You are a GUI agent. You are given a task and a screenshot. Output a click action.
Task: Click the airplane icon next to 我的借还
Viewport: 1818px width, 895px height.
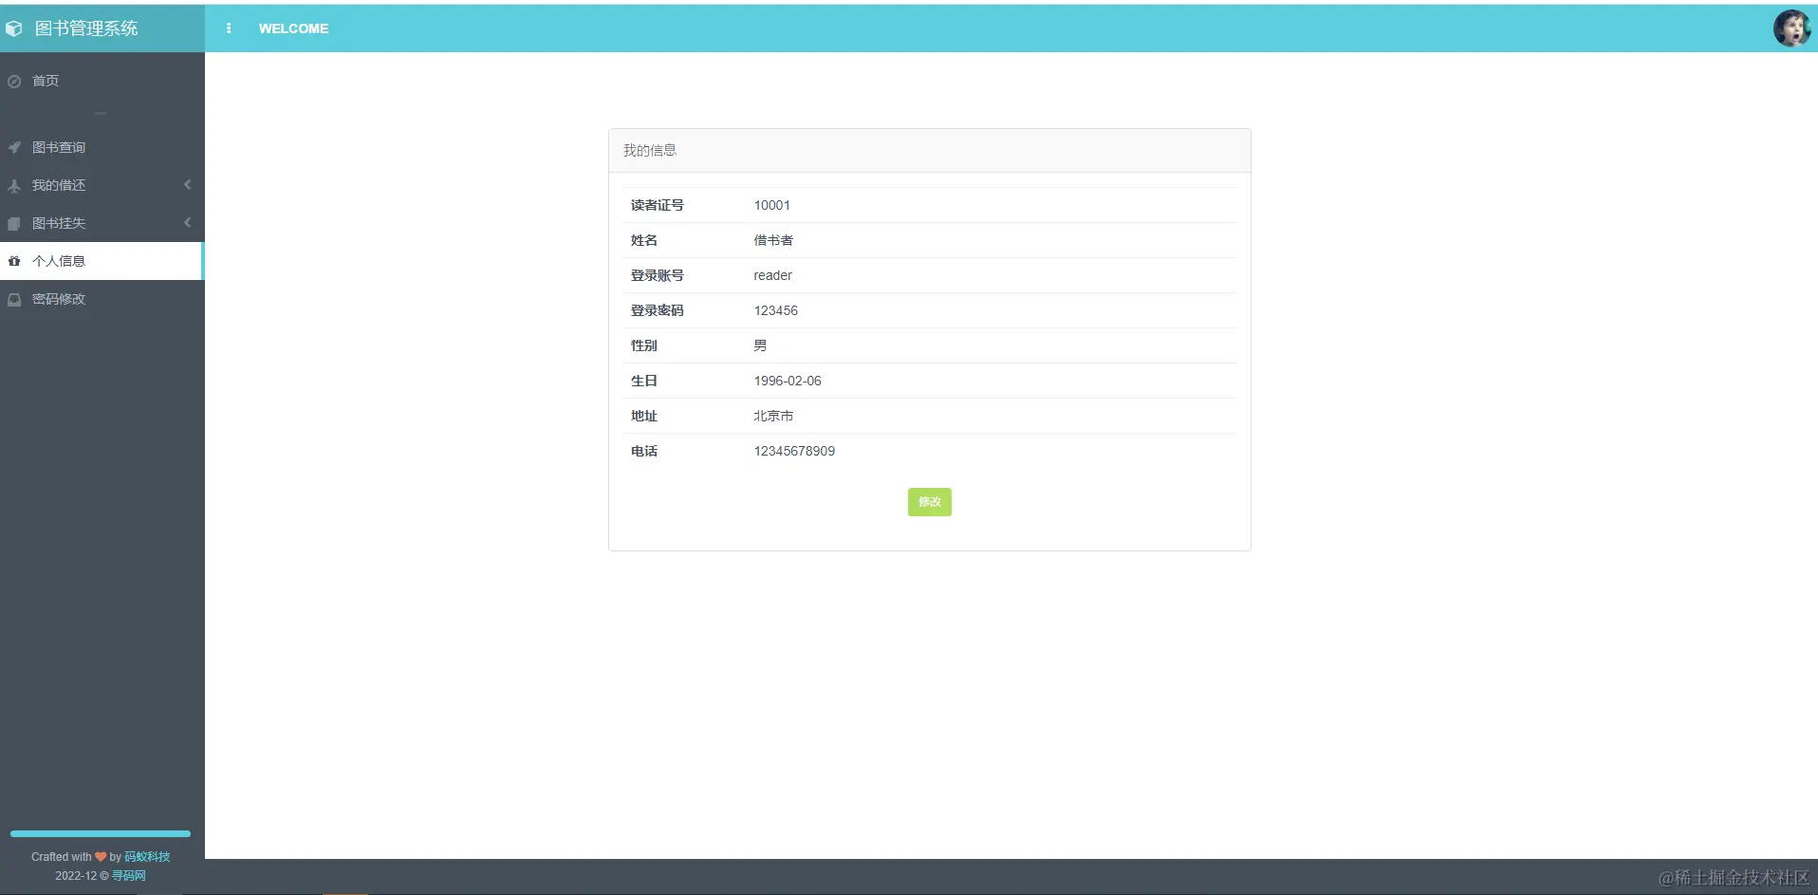[x=13, y=185]
